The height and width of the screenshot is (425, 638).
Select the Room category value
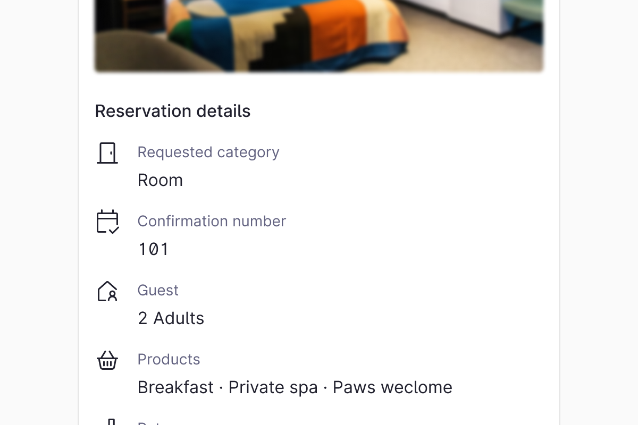tap(160, 180)
